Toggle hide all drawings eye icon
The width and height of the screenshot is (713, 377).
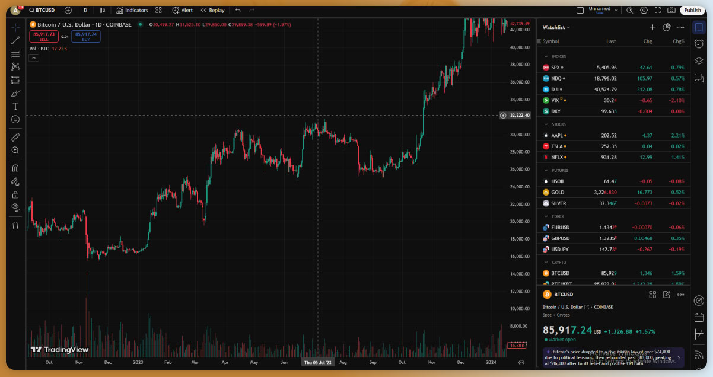(x=15, y=207)
